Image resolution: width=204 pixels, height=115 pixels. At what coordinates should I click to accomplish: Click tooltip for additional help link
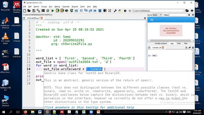click(89, 107)
